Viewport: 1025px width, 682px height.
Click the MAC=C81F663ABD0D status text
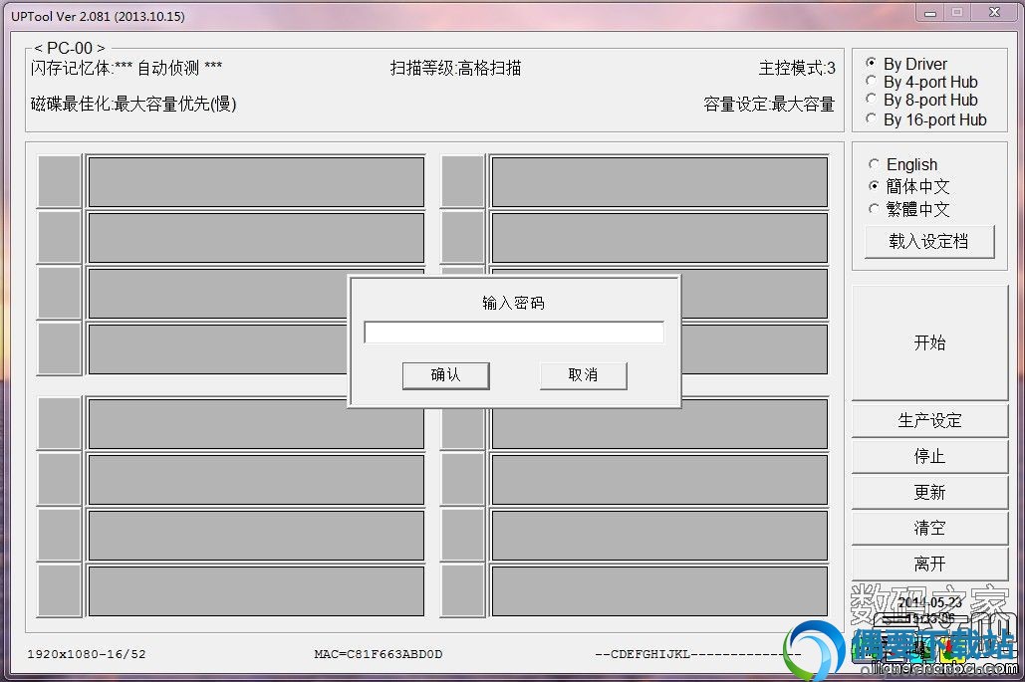[x=378, y=654]
